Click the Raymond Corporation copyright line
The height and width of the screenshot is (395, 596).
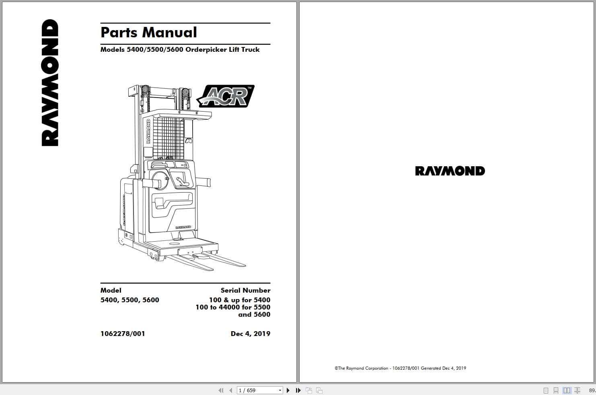(400, 368)
